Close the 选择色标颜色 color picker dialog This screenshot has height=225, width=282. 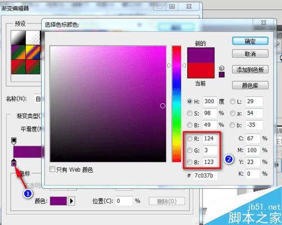click(x=263, y=23)
